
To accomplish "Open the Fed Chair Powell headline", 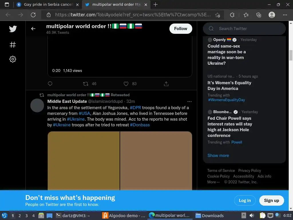I will click(230, 127).
